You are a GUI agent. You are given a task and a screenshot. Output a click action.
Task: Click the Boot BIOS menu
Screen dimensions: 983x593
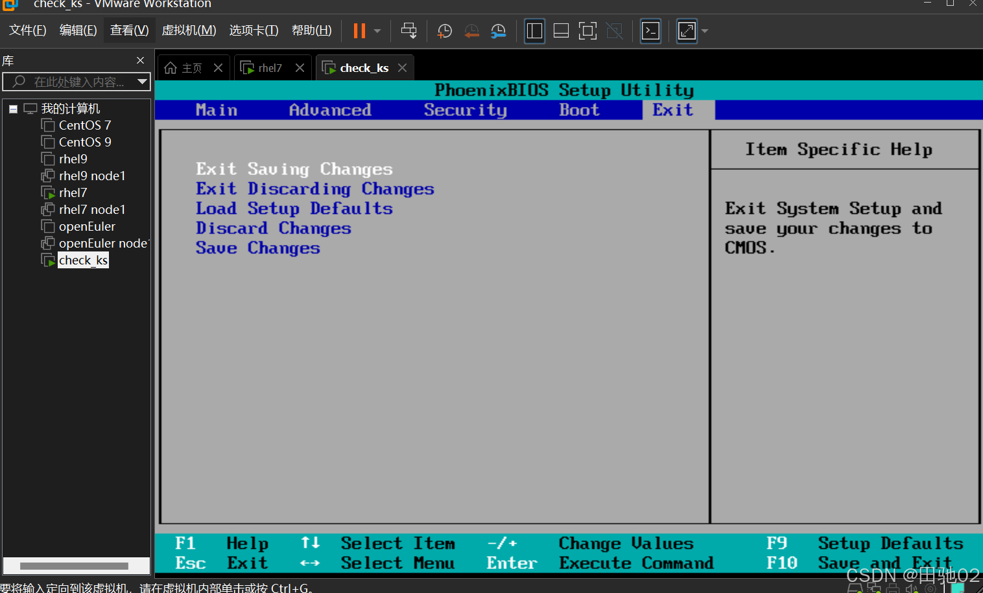point(579,110)
